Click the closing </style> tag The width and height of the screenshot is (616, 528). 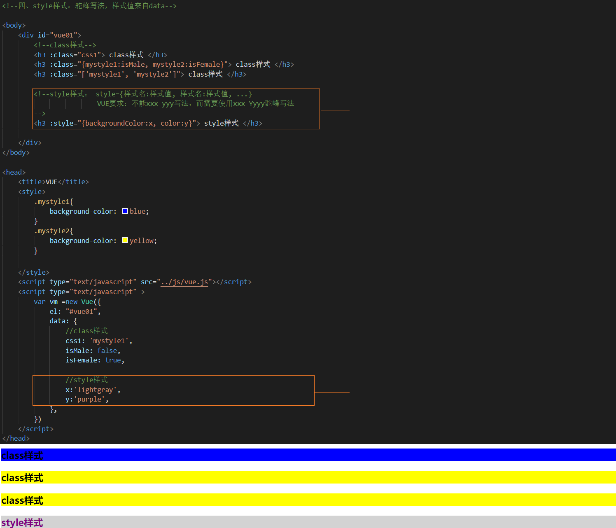tap(34, 273)
